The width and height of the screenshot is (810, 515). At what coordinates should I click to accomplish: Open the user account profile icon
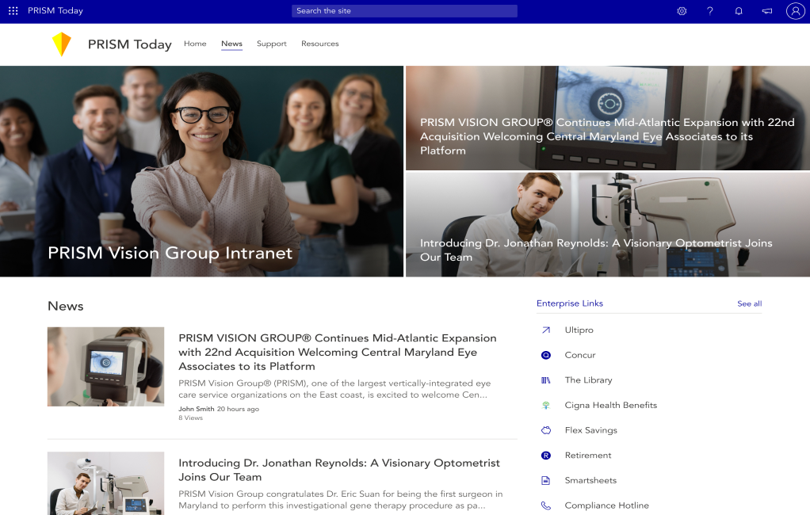[796, 11]
